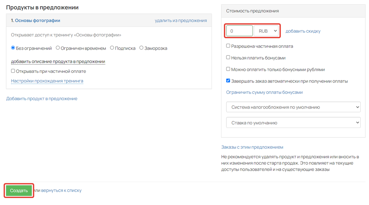This screenshot has height=205, width=369.
Task: Tick «Разрешена частичная оплата» checkbox
Action: click(x=228, y=46)
